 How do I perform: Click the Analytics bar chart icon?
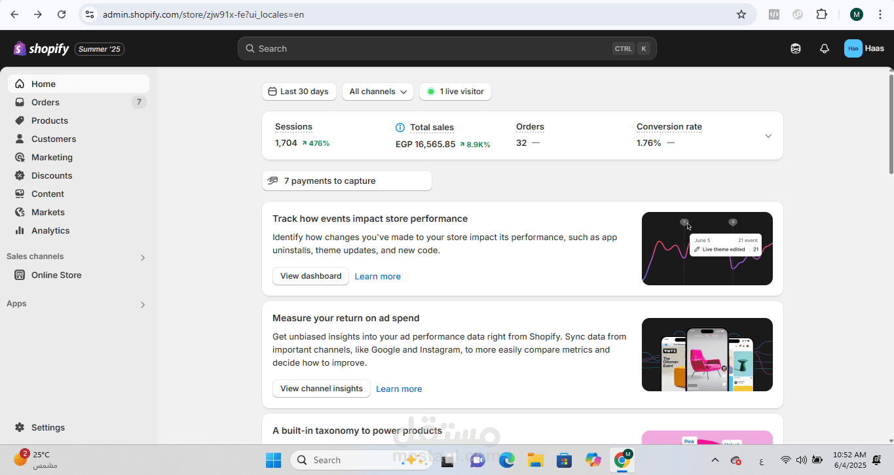point(20,230)
